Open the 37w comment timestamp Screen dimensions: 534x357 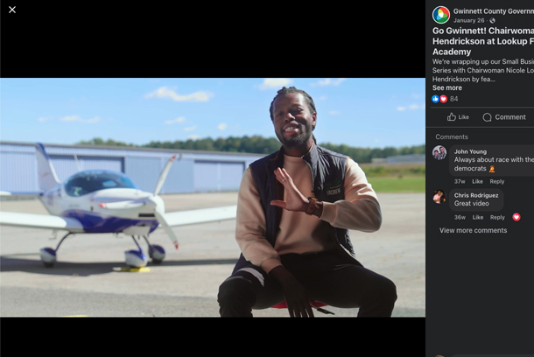pyautogui.click(x=460, y=181)
